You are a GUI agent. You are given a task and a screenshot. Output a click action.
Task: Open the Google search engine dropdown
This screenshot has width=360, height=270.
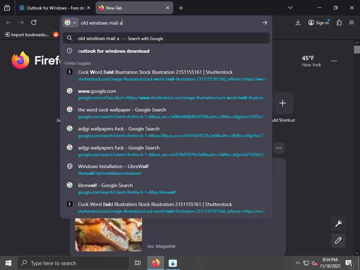(x=70, y=22)
